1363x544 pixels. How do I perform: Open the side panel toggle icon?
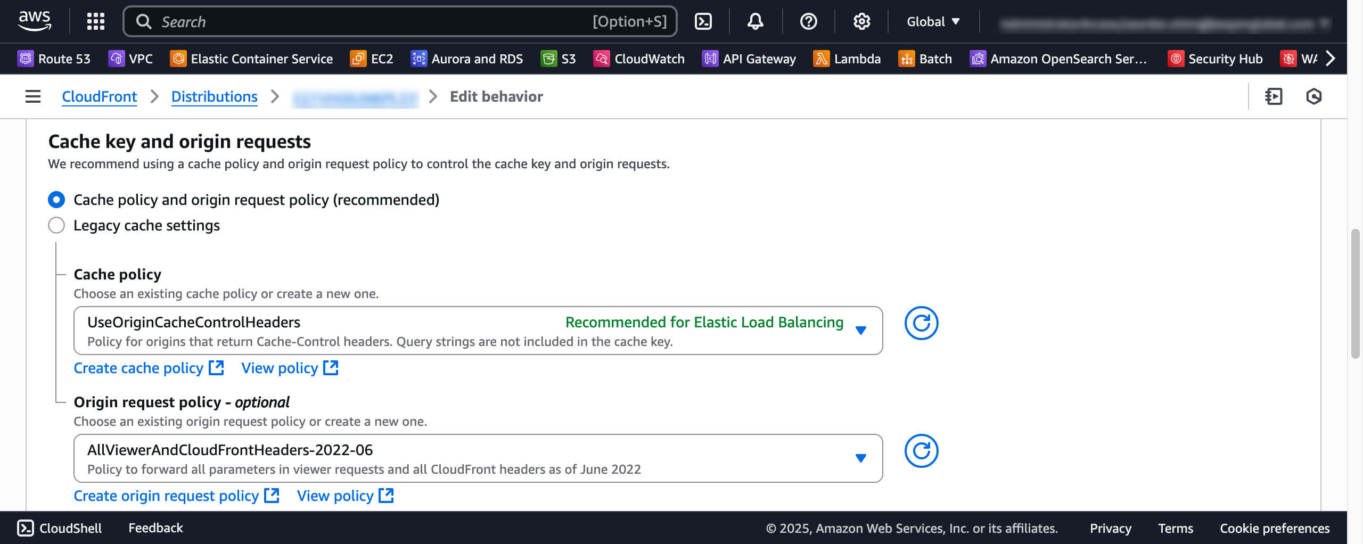(1274, 96)
